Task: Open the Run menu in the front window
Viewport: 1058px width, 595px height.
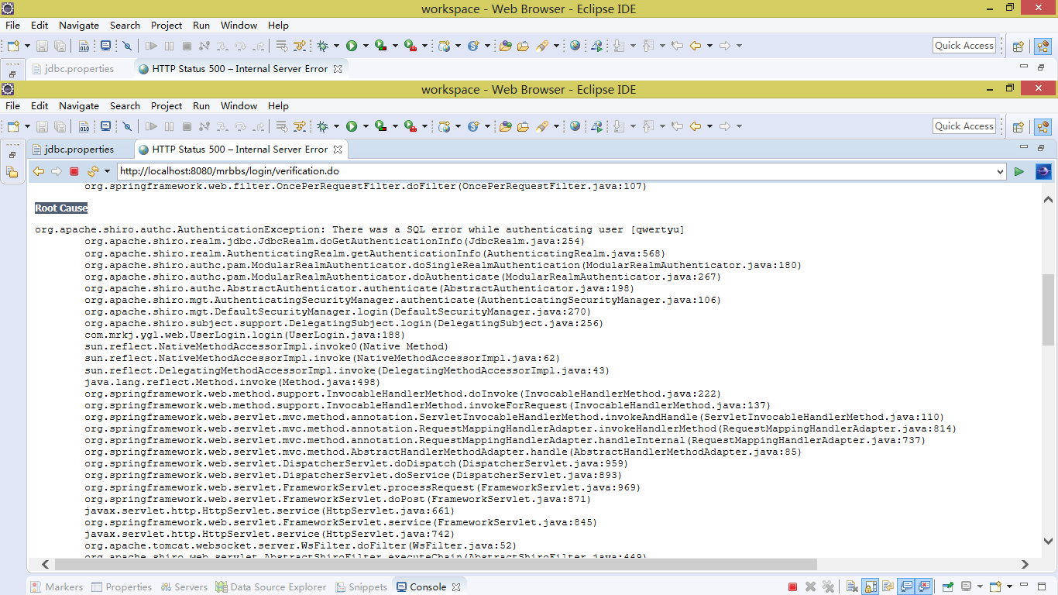Action: [201, 106]
